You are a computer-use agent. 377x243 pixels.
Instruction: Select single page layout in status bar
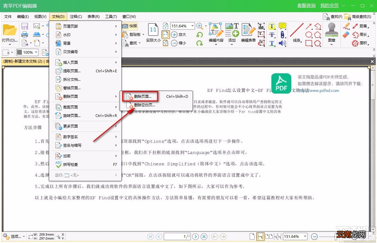[x=252, y=236]
